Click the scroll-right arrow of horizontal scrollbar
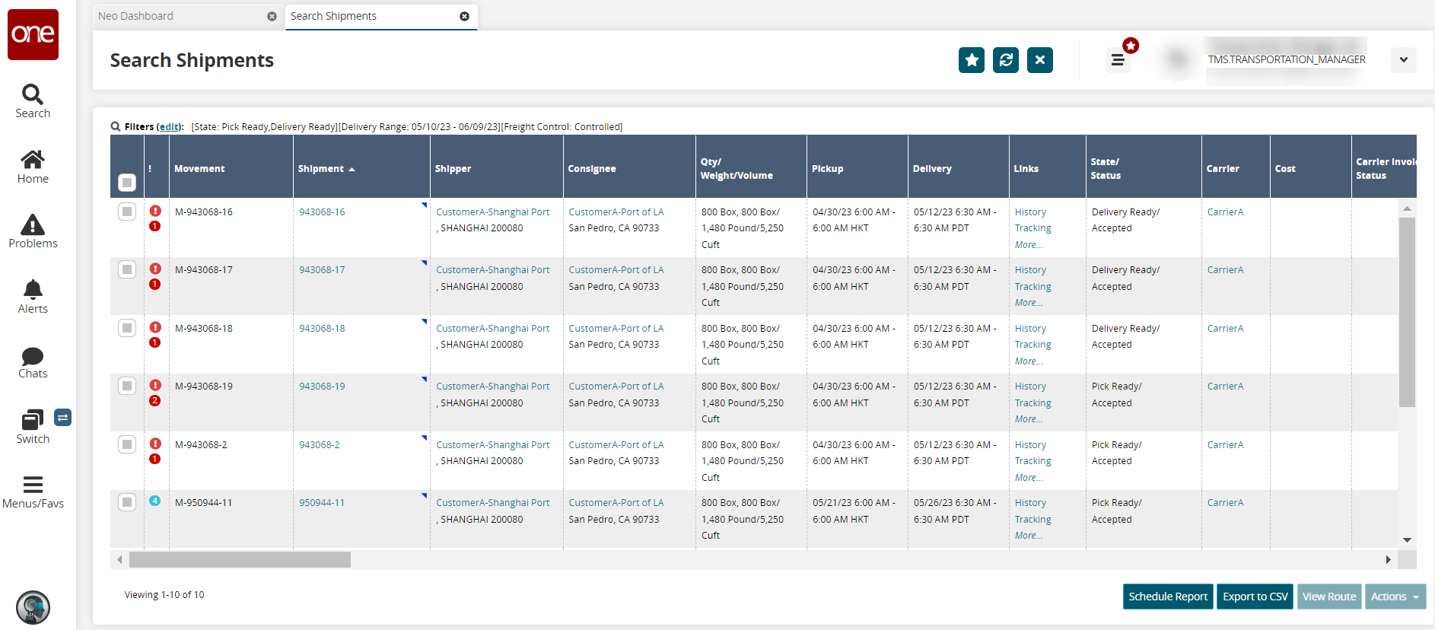Image resolution: width=1435 pixels, height=630 pixels. (x=1389, y=560)
